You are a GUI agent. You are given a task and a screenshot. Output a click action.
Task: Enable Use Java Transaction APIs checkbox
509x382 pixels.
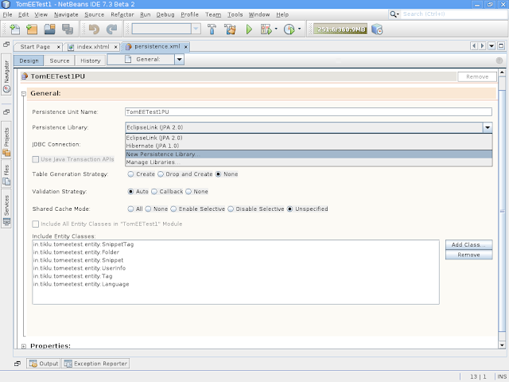click(35, 159)
